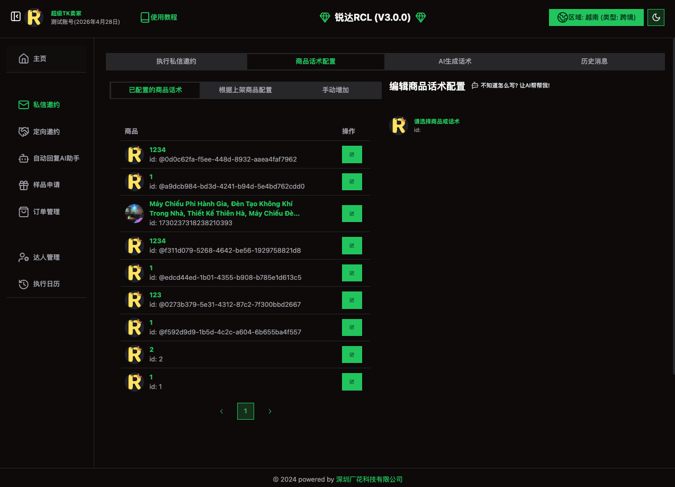Switch to the AI生成话术 tab
Screen dimensions: 675x487
click(455, 61)
